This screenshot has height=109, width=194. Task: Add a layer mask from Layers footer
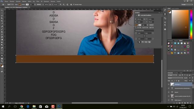[x=179, y=103]
